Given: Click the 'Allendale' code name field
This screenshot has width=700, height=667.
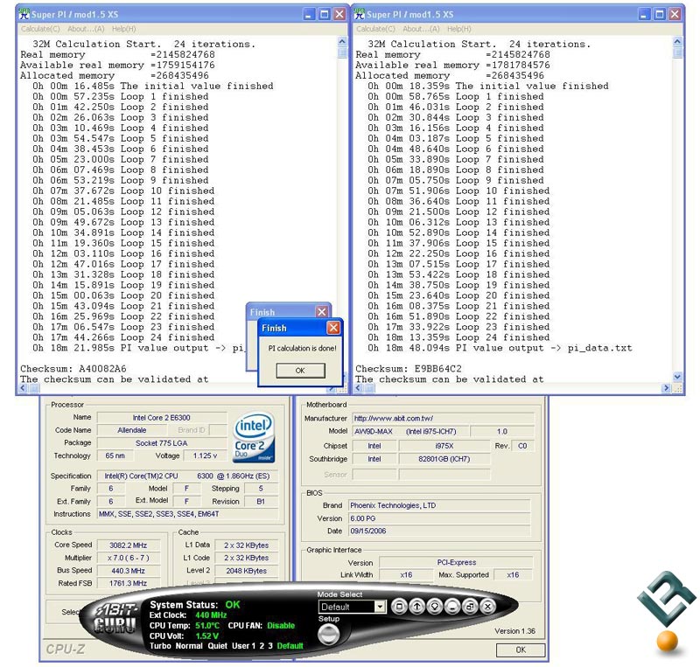Looking at the screenshot, I should pos(132,430).
